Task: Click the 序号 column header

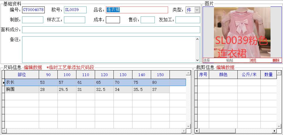Action: [x=203, y=75]
